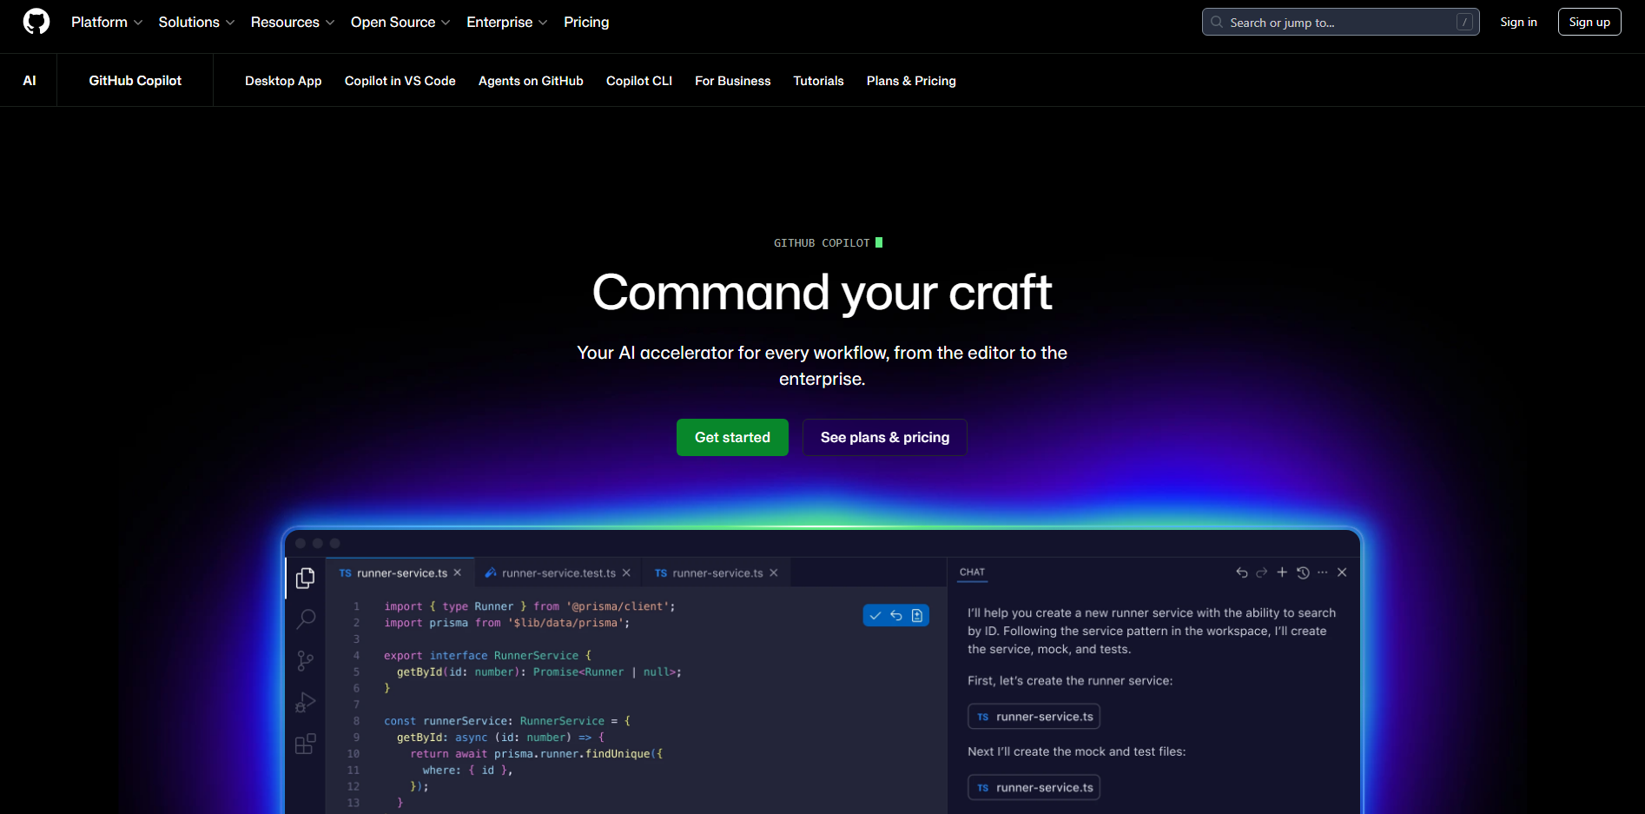Close the last runner-service.ts tab
The image size is (1645, 814).
tap(774, 572)
